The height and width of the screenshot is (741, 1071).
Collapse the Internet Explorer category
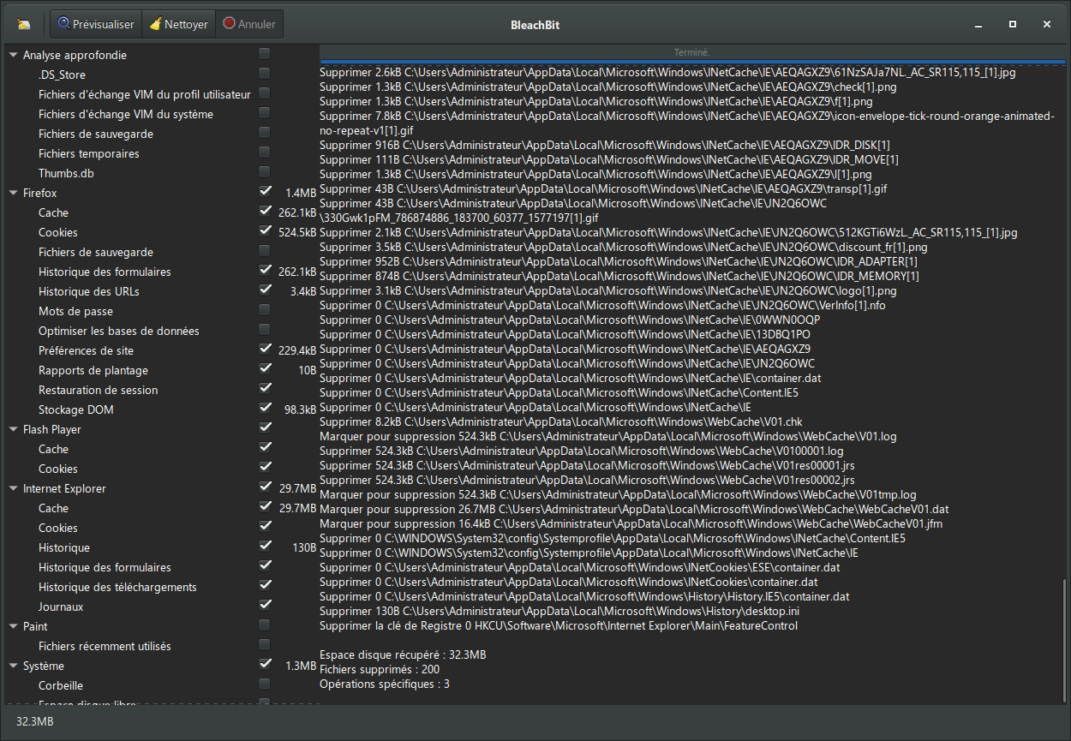click(13, 488)
